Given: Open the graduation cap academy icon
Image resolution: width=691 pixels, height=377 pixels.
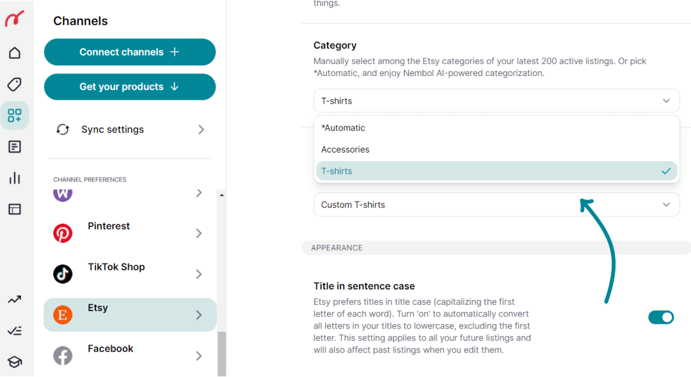Looking at the screenshot, I should pyautogui.click(x=15, y=362).
